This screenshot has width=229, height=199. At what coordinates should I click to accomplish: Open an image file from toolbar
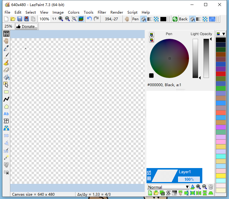[x=13, y=19]
